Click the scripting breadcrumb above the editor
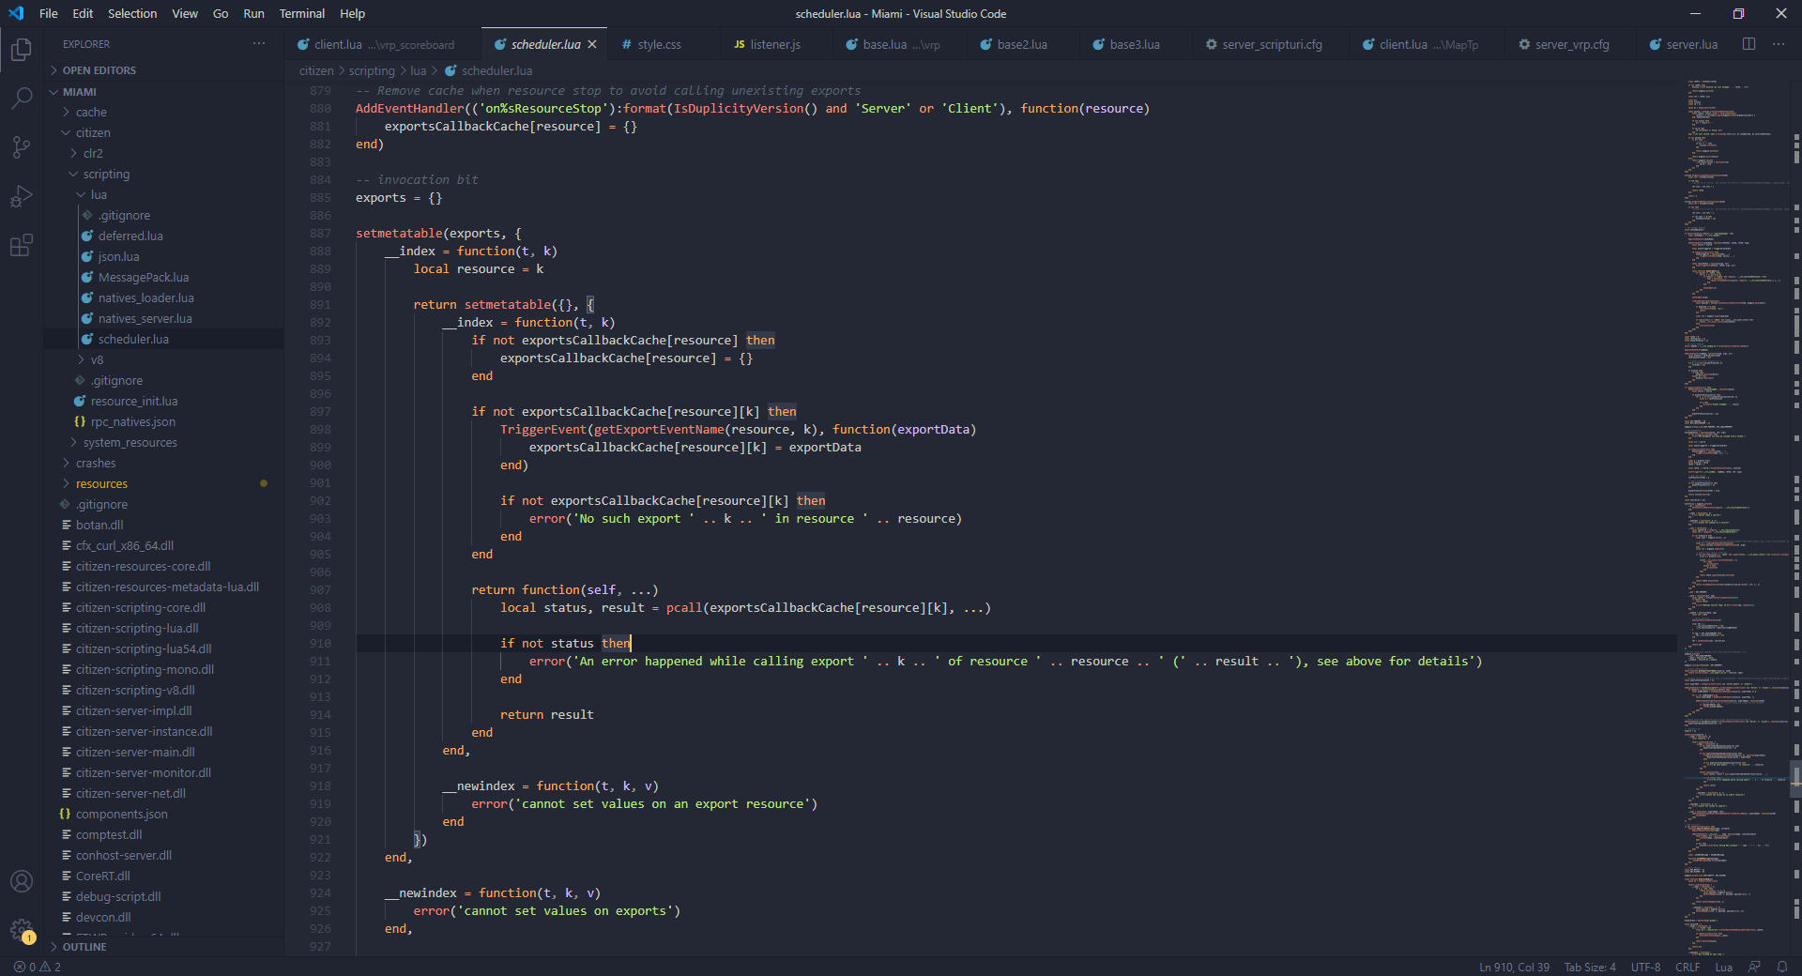Screen dimensions: 1802x976 tap(371, 70)
